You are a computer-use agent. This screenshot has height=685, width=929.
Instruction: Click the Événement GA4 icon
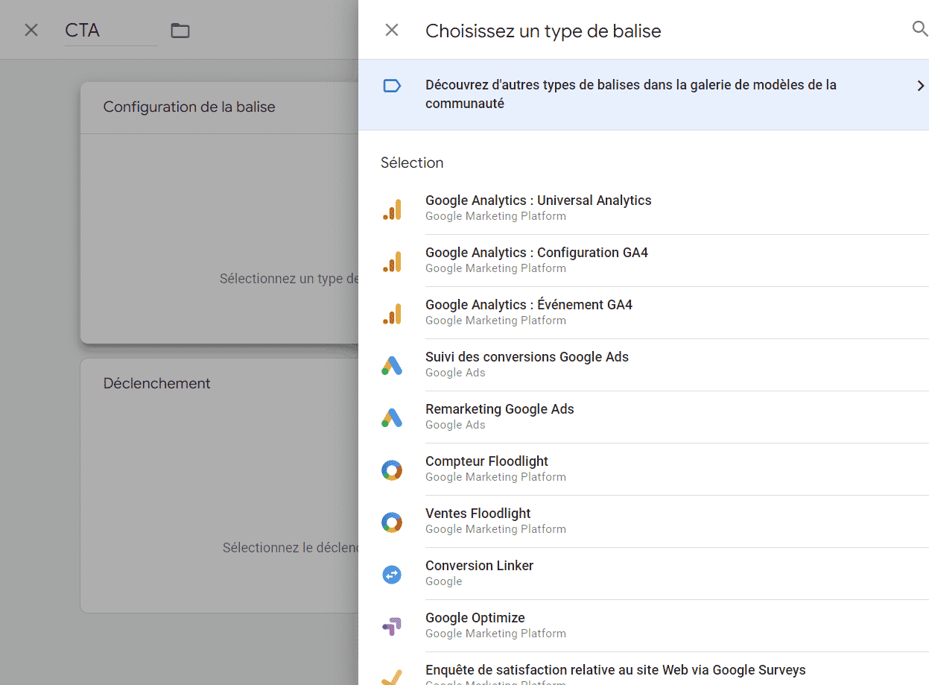[392, 314]
